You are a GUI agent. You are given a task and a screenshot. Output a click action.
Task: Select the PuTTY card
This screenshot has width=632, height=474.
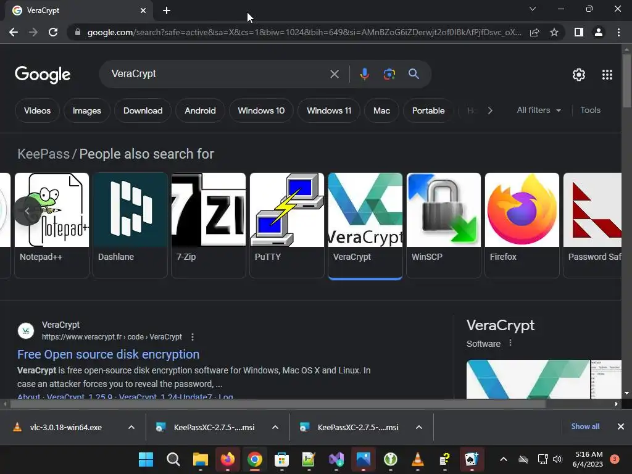click(287, 225)
